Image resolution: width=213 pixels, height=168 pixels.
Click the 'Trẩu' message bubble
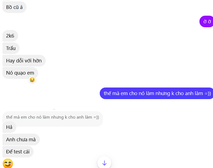click(x=11, y=48)
